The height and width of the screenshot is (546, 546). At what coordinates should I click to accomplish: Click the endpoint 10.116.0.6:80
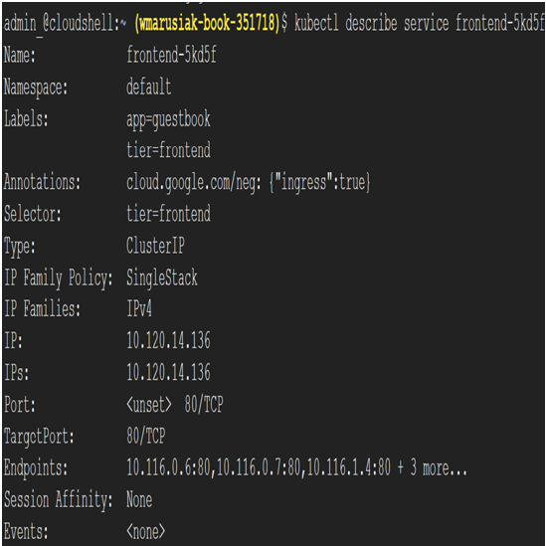168,467
